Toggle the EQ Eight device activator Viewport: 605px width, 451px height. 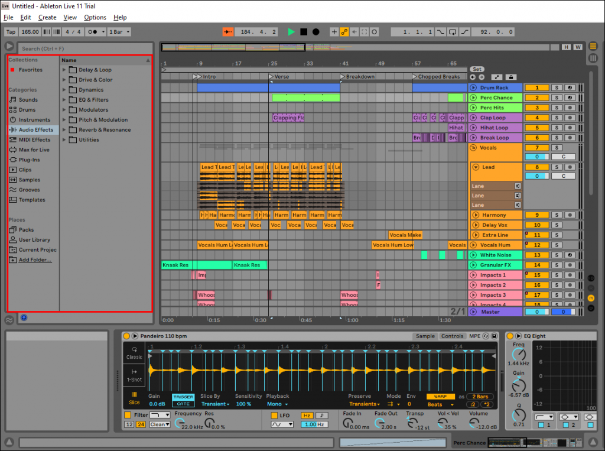point(510,336)
